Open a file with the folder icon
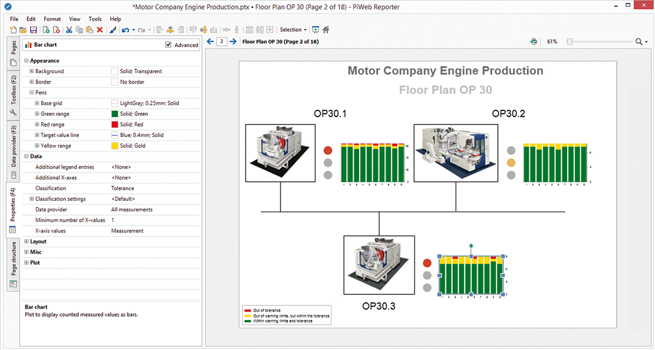Viewport: 655px width, 350px height. click(23, 30)
